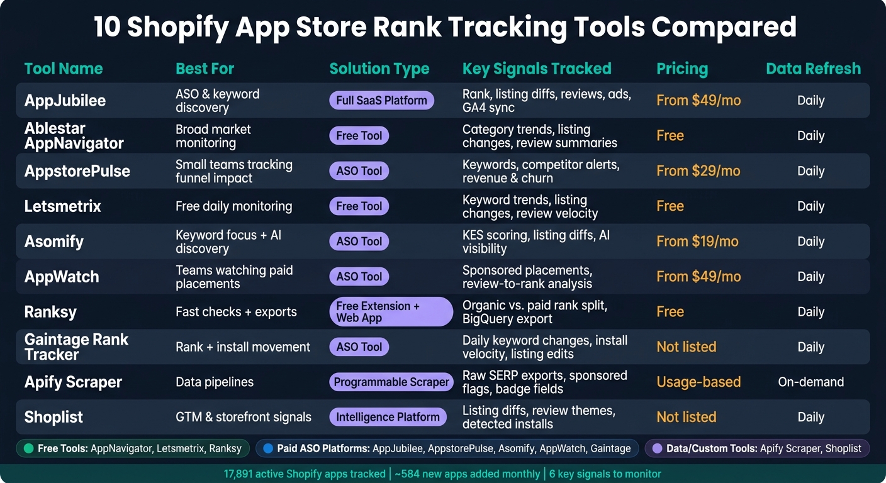Click the main comparison title heading

point(445,27)
